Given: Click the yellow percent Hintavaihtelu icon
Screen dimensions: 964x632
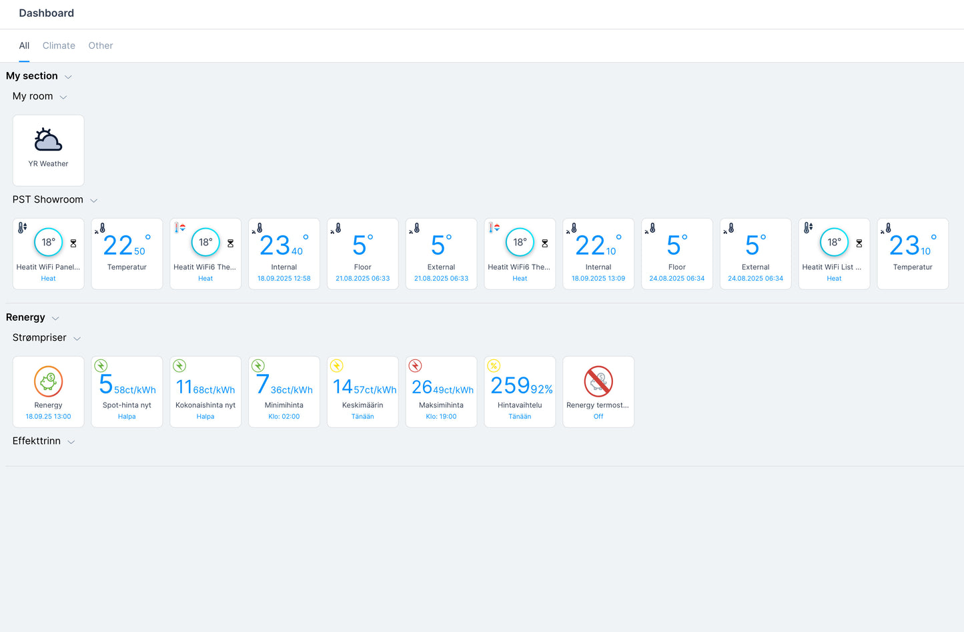Looking at the screenshot, I should [494, 366].
